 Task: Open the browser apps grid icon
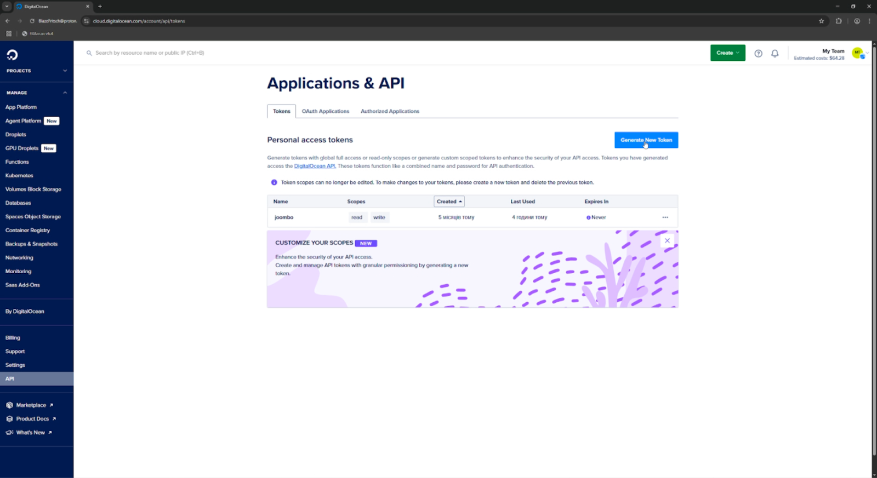[9, 33]
